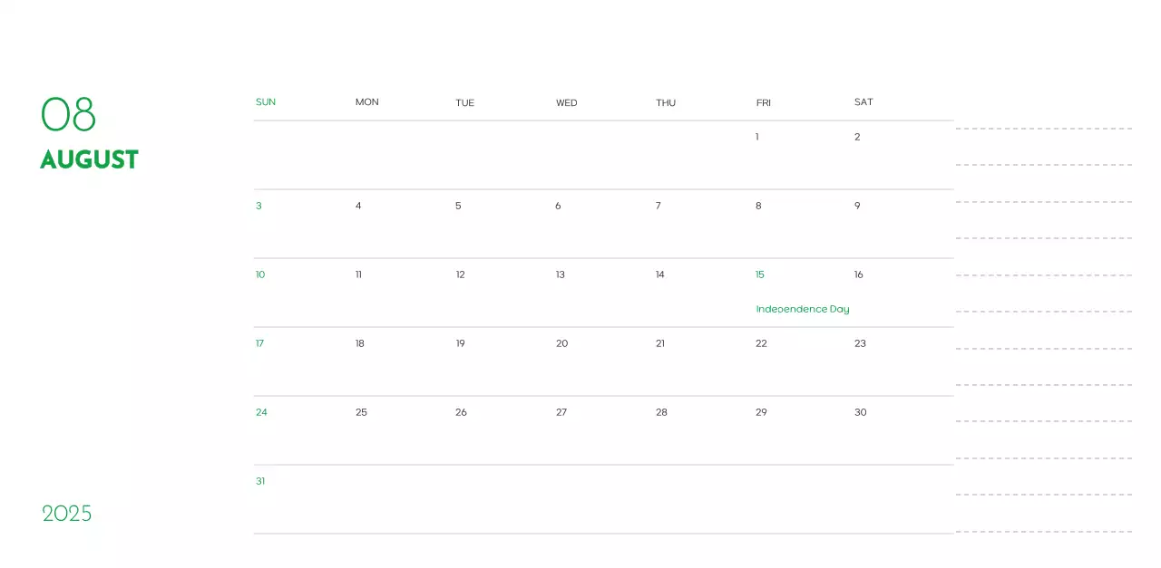The width and height of the screenshot is (1161, 568).
Task: Select date 1 on the calendar
Action: pos(756,136)
